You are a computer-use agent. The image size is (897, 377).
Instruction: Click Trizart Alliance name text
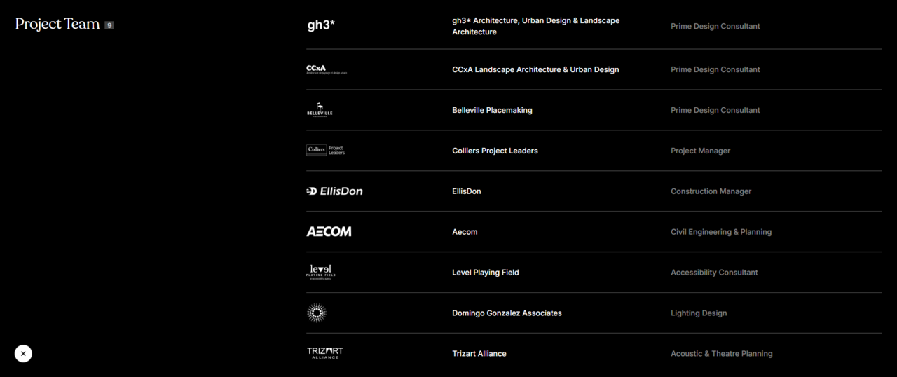click(x=479, y=354)
